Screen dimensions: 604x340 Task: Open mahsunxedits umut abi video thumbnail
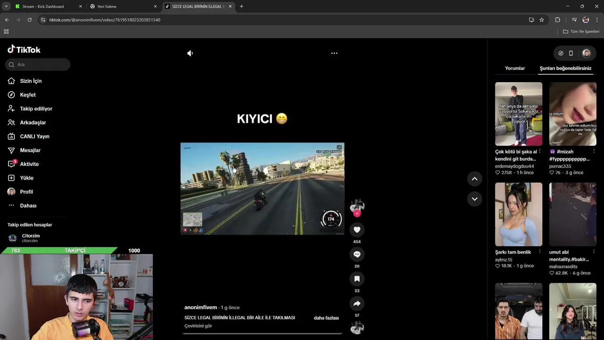tap(573, 214)
